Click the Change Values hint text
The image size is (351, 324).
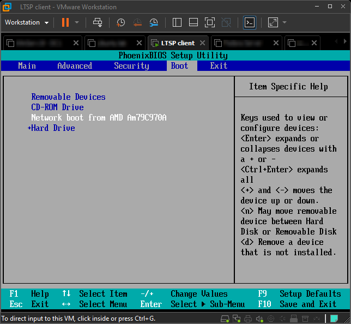(199, 294)
